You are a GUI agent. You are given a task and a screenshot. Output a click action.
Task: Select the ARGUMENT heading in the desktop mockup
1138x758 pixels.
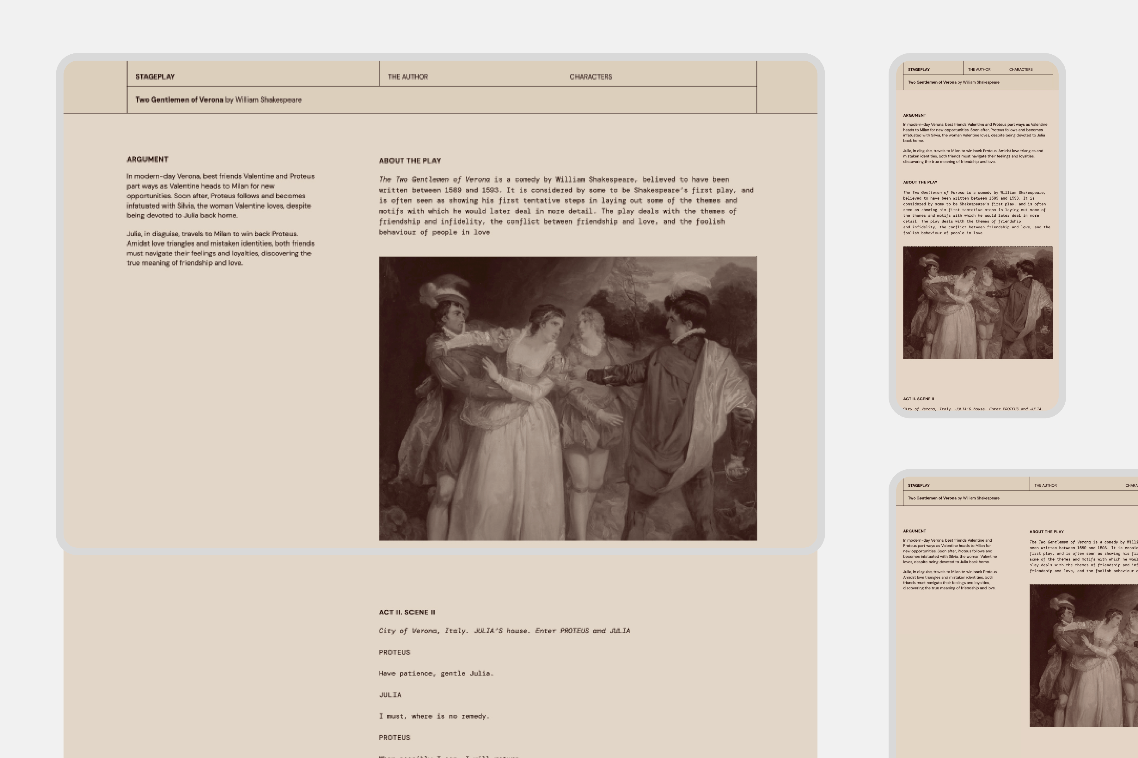pyautogui.click(x=147, y=159)
